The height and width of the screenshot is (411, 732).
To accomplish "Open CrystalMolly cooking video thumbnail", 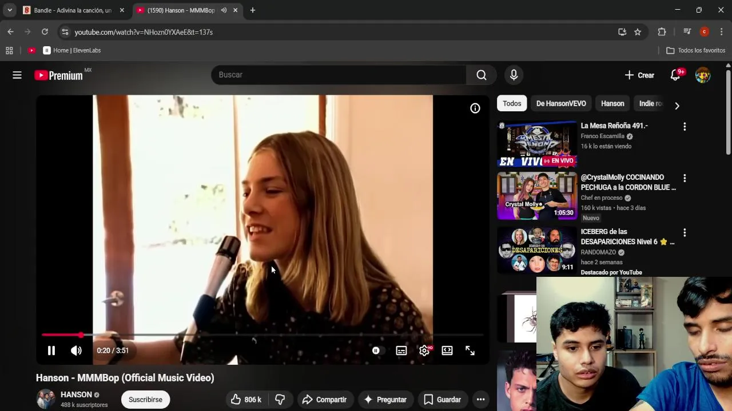I will pos(537,195).
